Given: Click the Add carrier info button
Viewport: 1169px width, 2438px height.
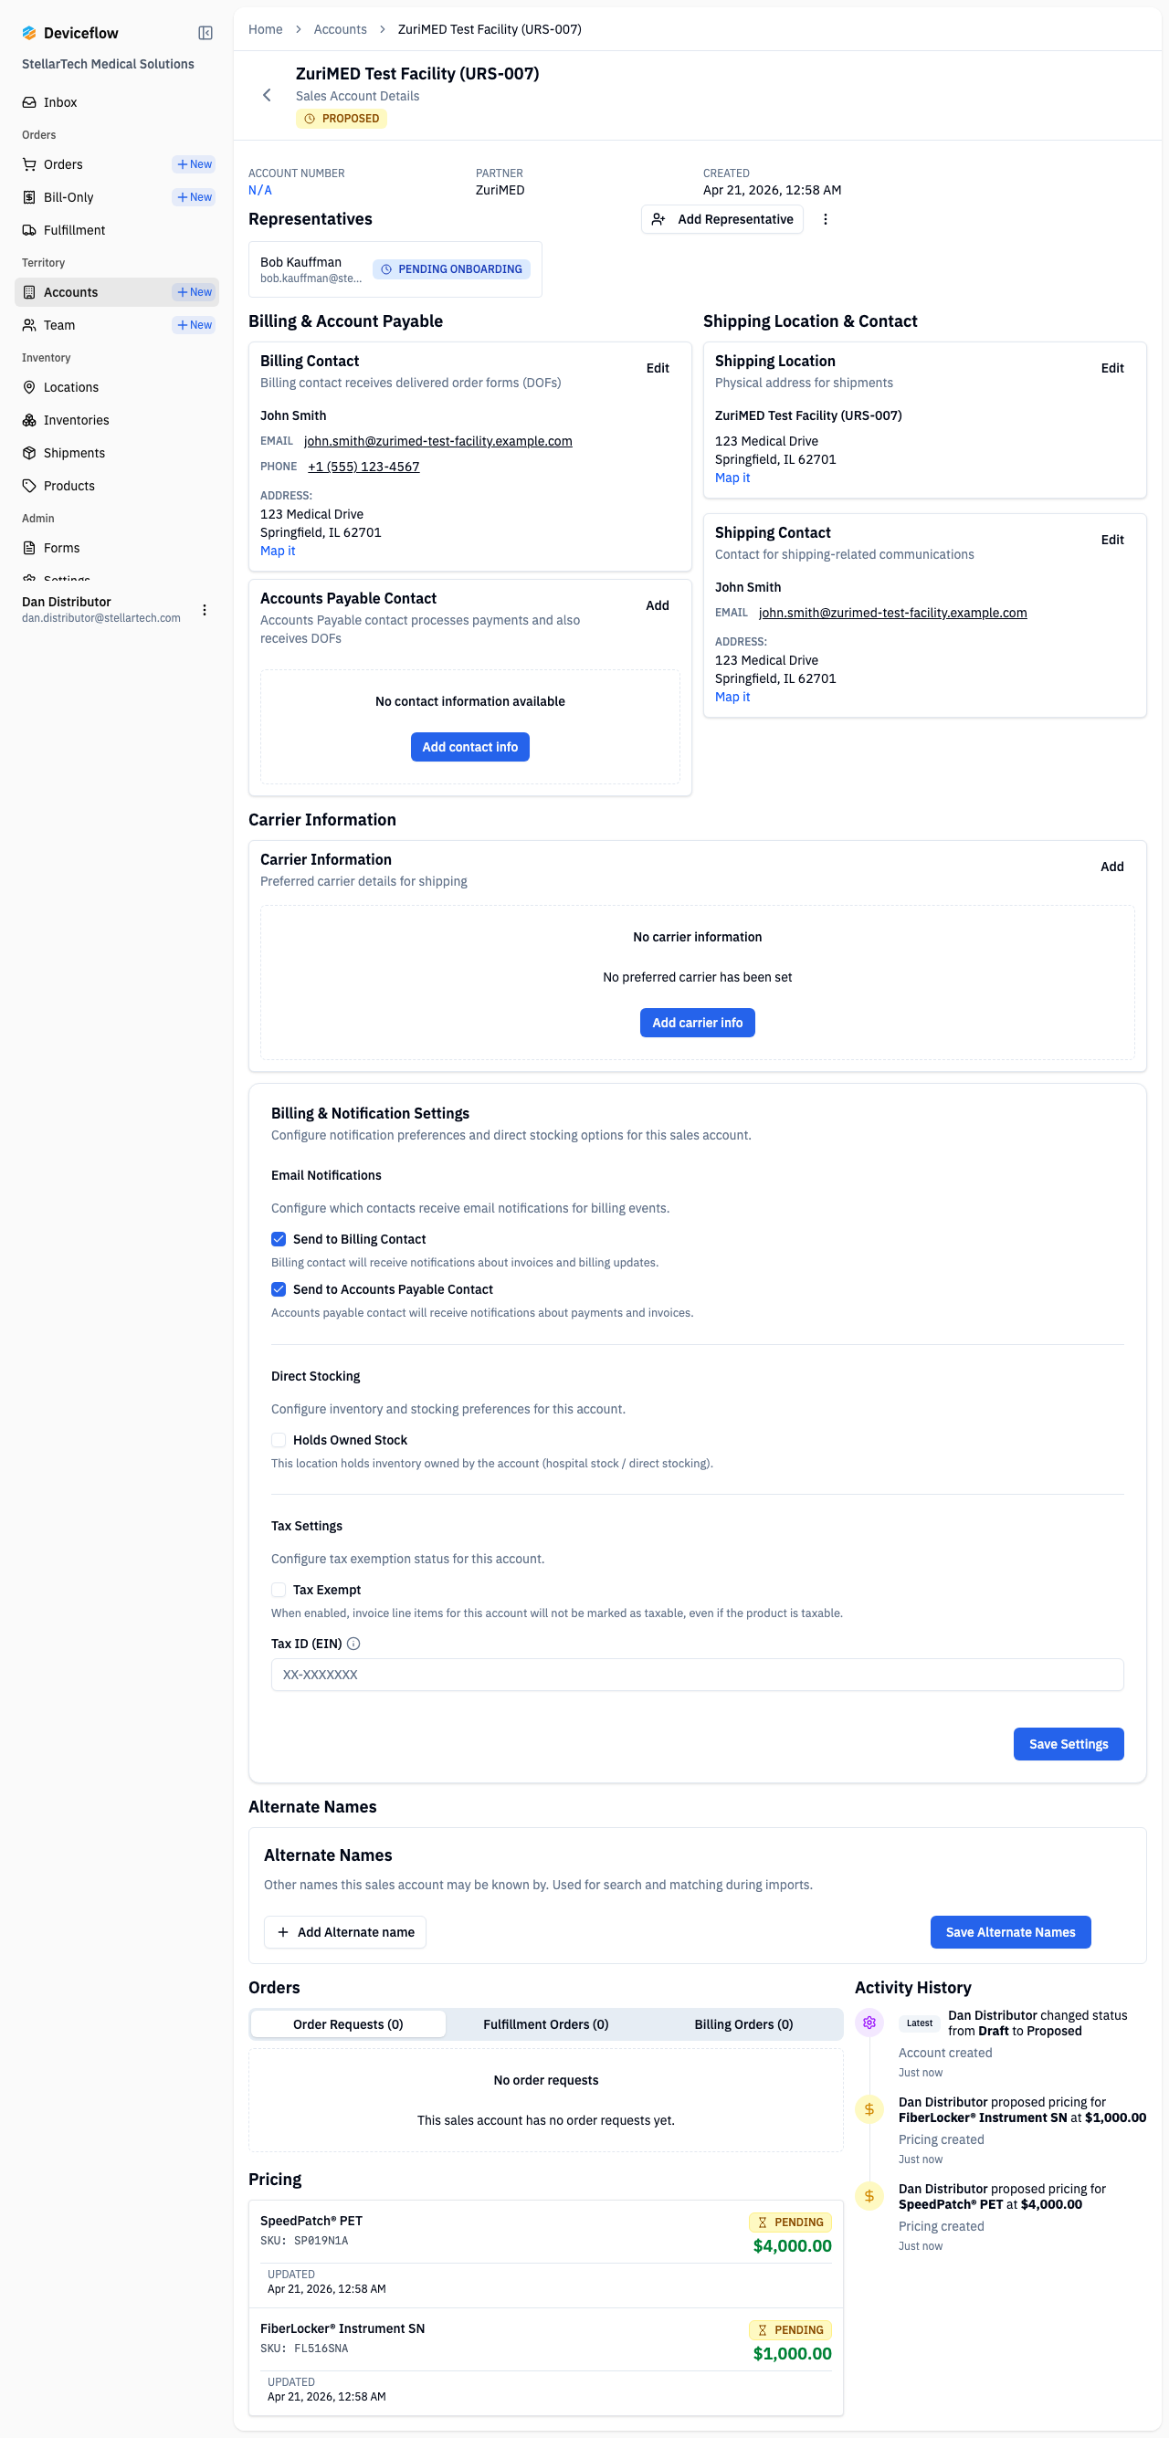Looking at the screenshot, I should 697,1022.
